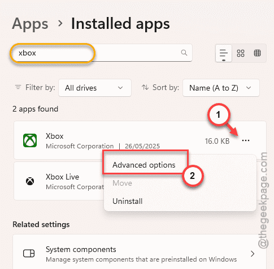Click the greyed-out Move menu entry

122,183
